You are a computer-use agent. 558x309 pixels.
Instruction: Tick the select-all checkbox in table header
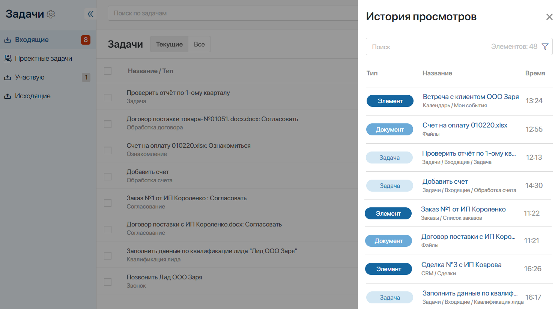tap(108, 71)
